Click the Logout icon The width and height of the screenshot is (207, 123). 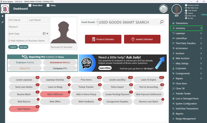coord(186,13)
